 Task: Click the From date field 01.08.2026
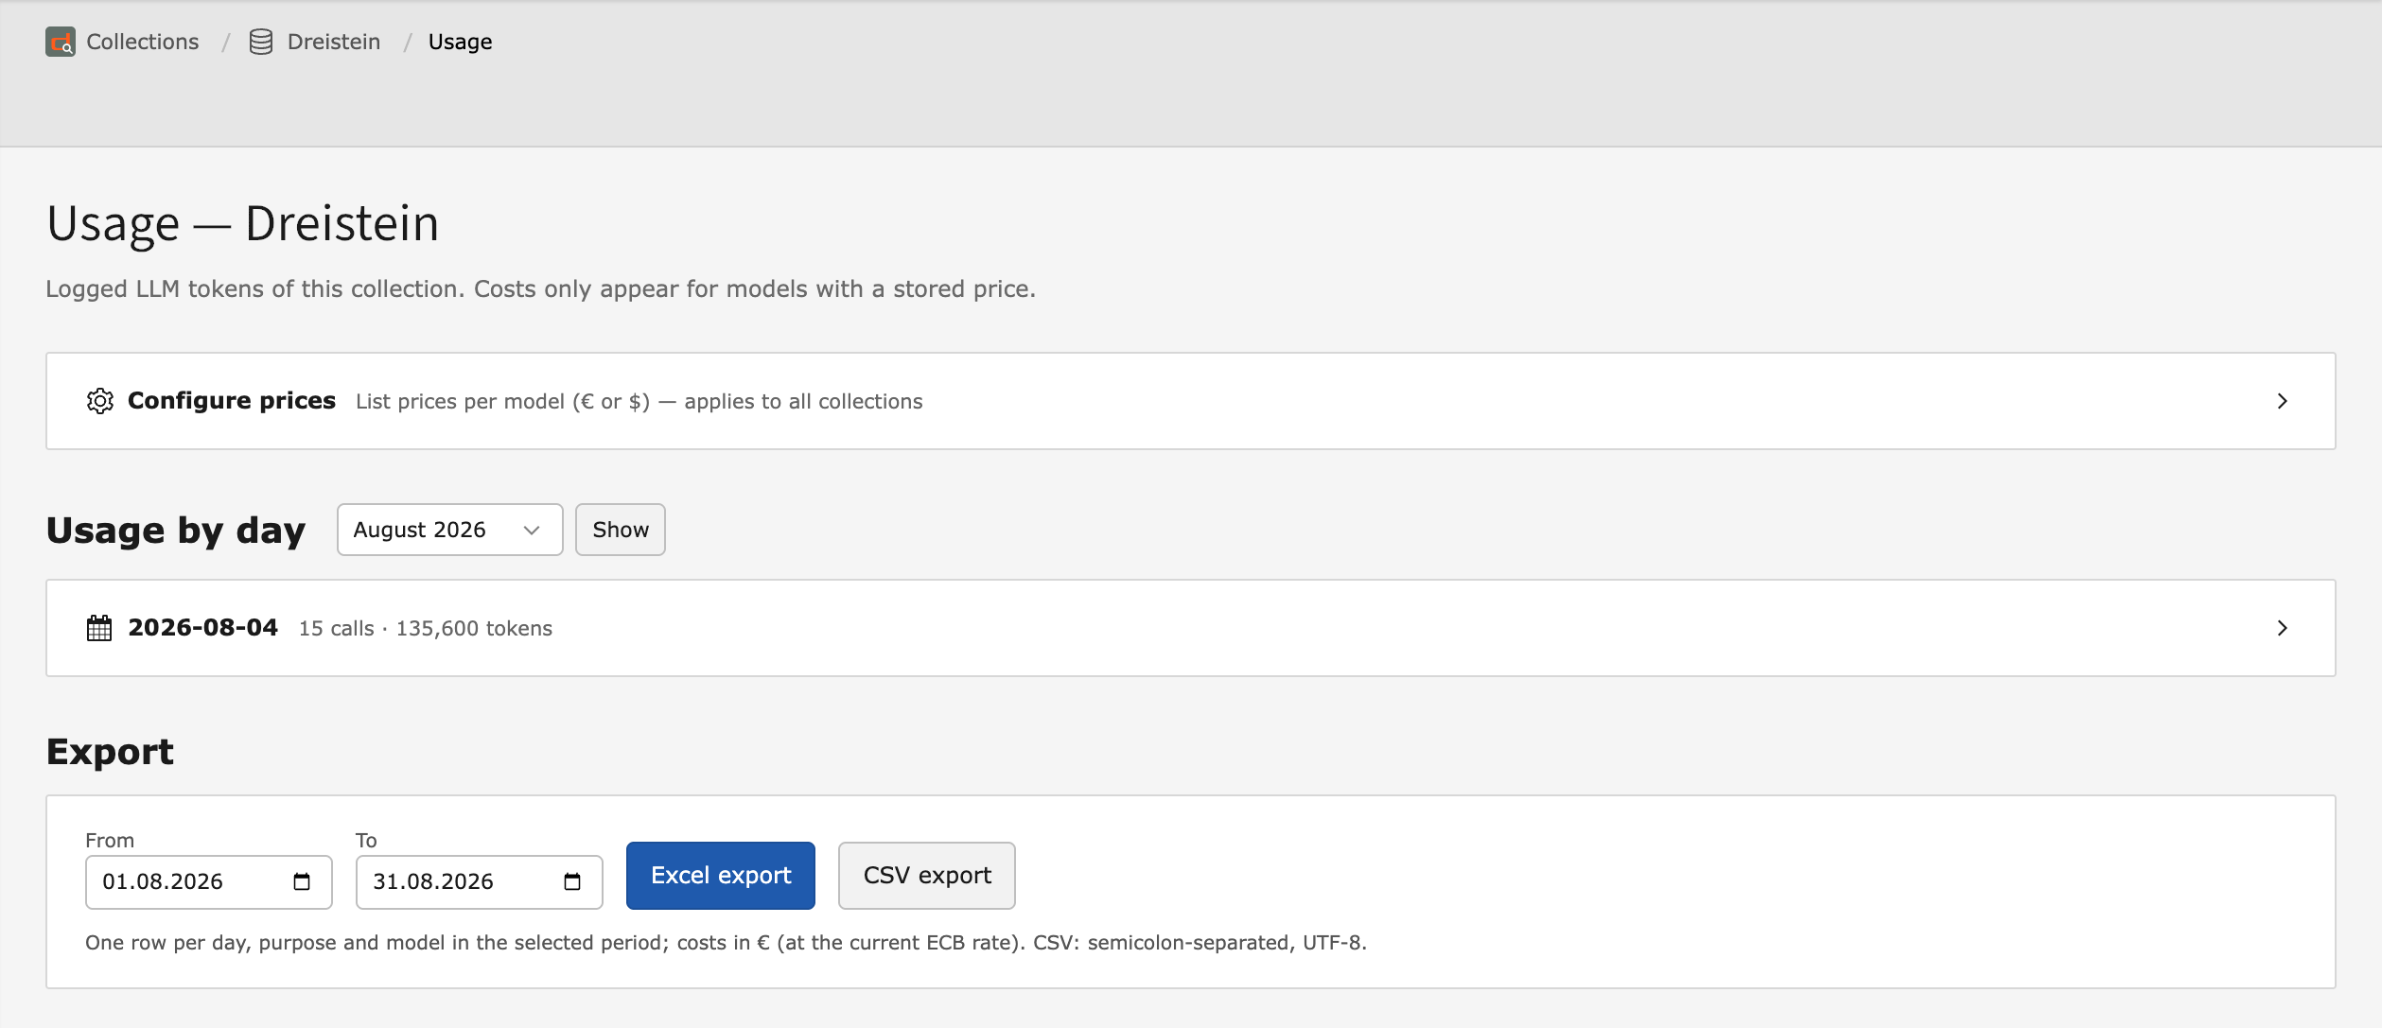209,881
